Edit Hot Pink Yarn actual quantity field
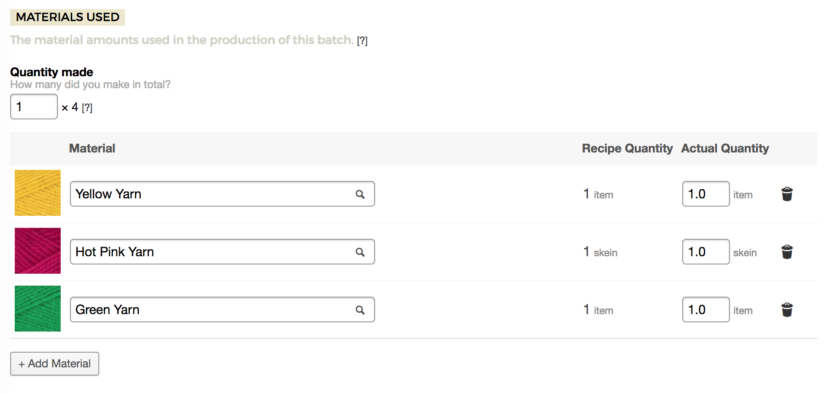Image resolution: width=833 pixels, height=394 pixels. pyautogui.click(x=706, y=252)
